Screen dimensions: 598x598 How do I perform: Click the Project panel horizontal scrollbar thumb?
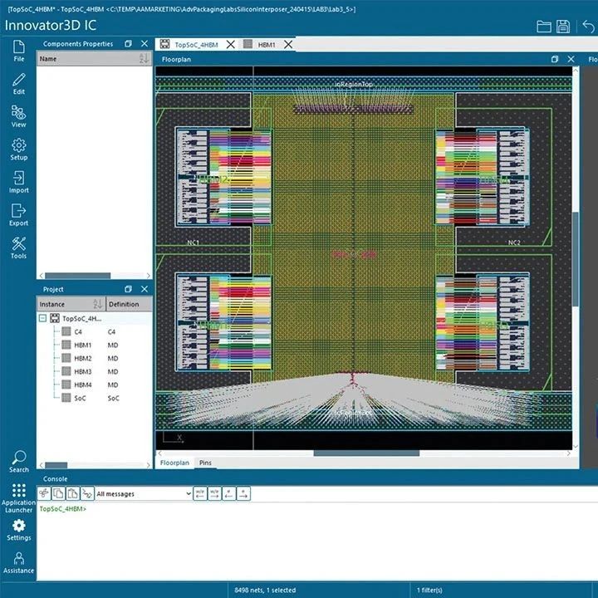[x=56, y=465]
